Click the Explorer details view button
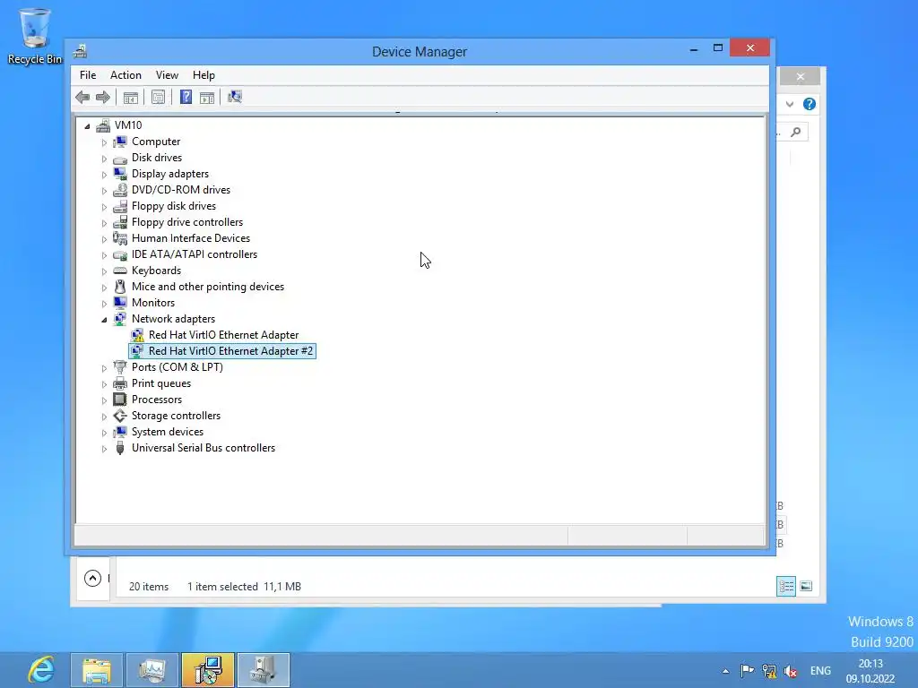 pos(785,586)
